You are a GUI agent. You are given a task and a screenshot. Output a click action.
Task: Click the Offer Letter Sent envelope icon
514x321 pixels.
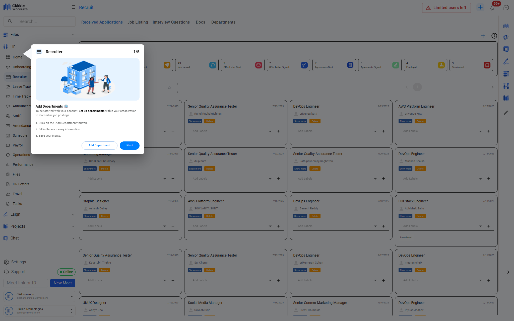(x=258, y=65)
